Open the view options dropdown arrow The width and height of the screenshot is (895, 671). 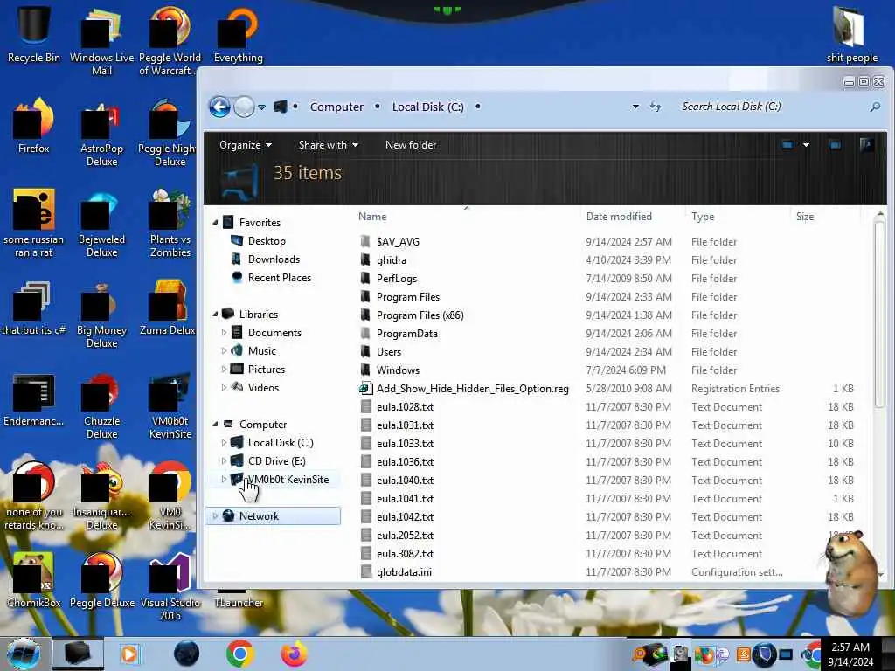(x=806, y=145)
